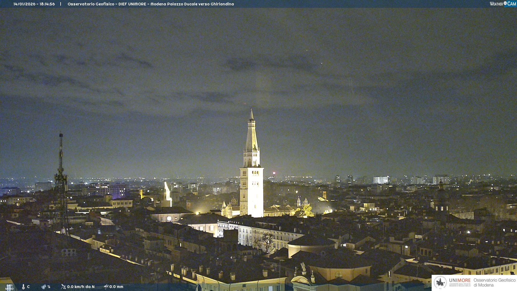This screenshot has width=517, height=291.
Task: Click the WeatherCam logo
Action: (x=503, y=4)
